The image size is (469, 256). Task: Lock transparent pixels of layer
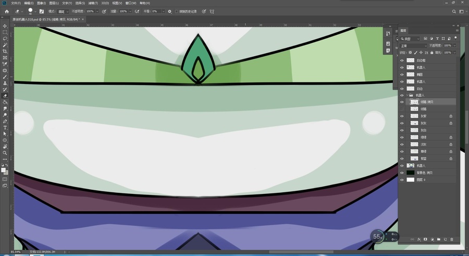pos(411,52)
